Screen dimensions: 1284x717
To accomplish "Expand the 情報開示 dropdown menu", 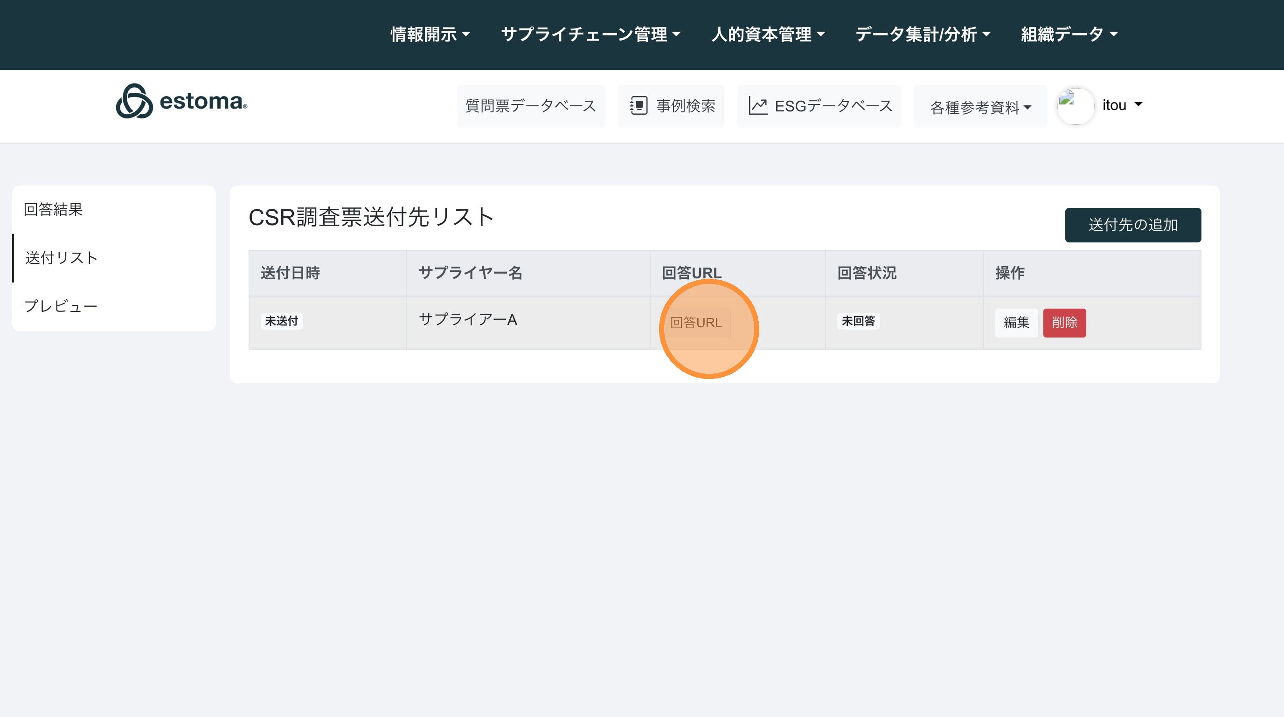I will [430, 34].
